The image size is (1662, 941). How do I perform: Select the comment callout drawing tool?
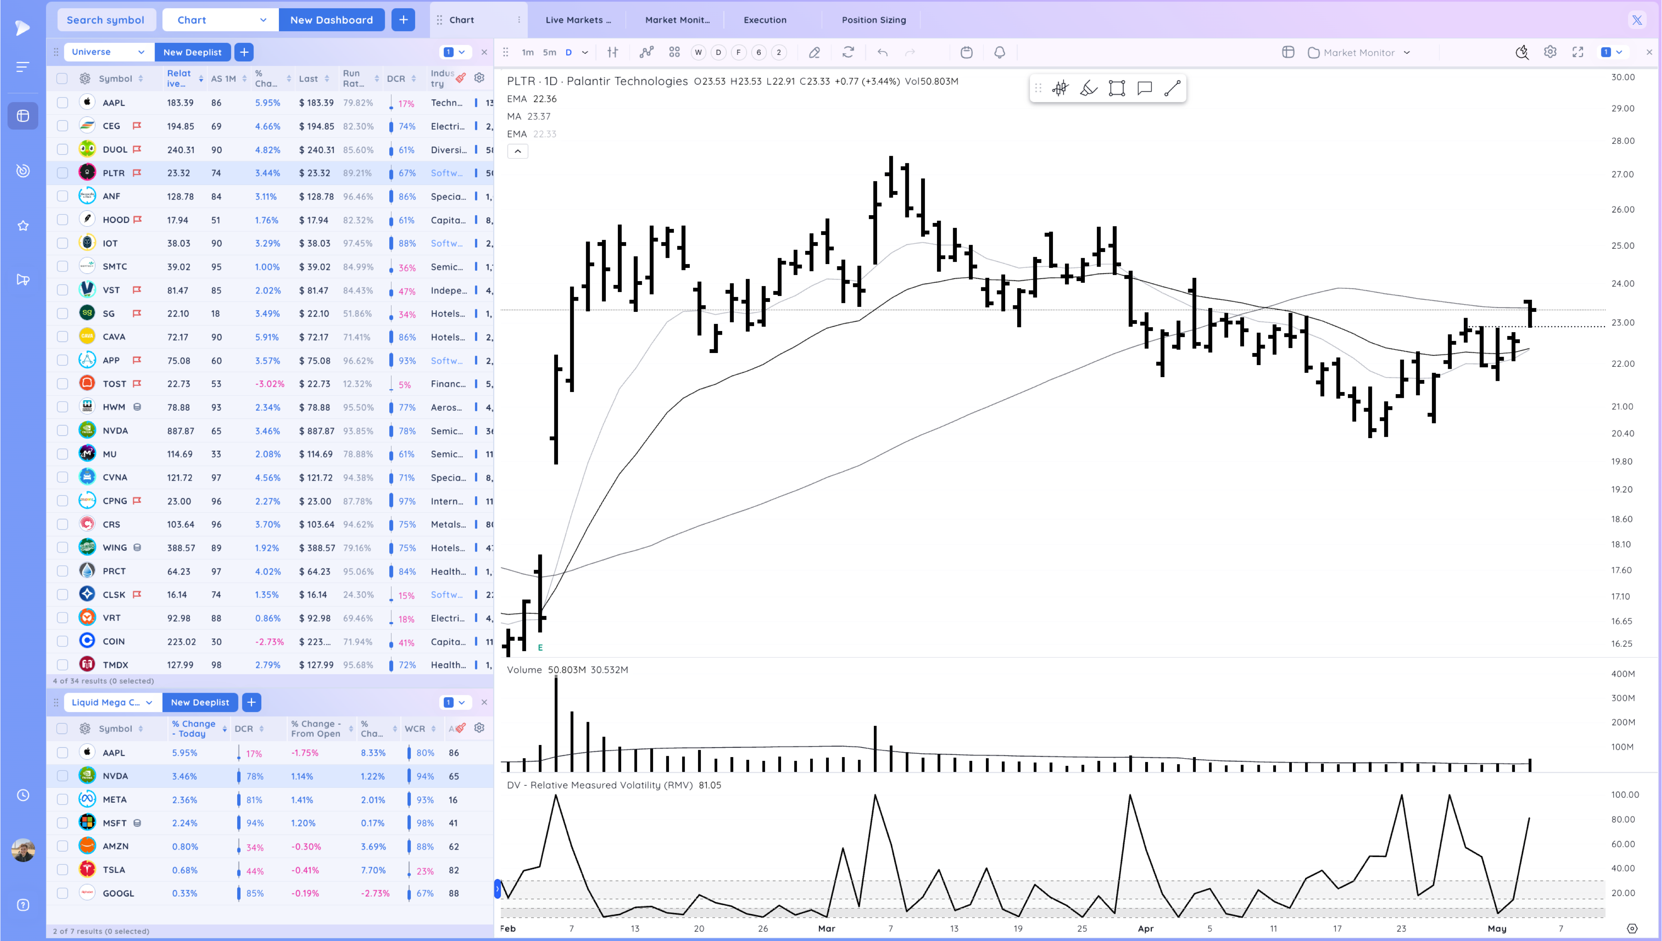[1145, 88]
